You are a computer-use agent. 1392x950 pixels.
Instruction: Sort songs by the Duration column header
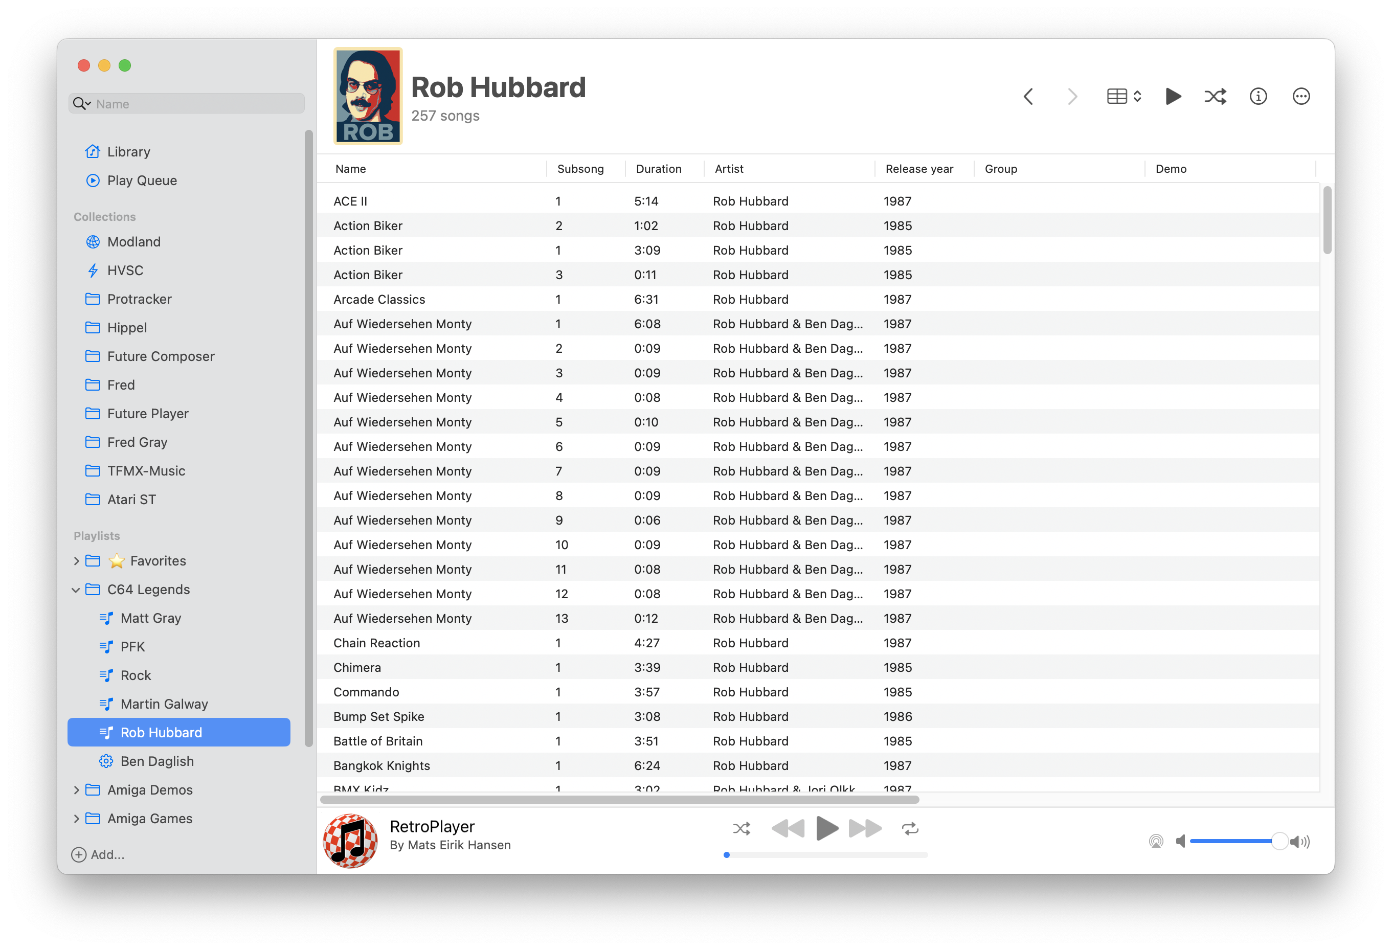(x=658, y=168)
